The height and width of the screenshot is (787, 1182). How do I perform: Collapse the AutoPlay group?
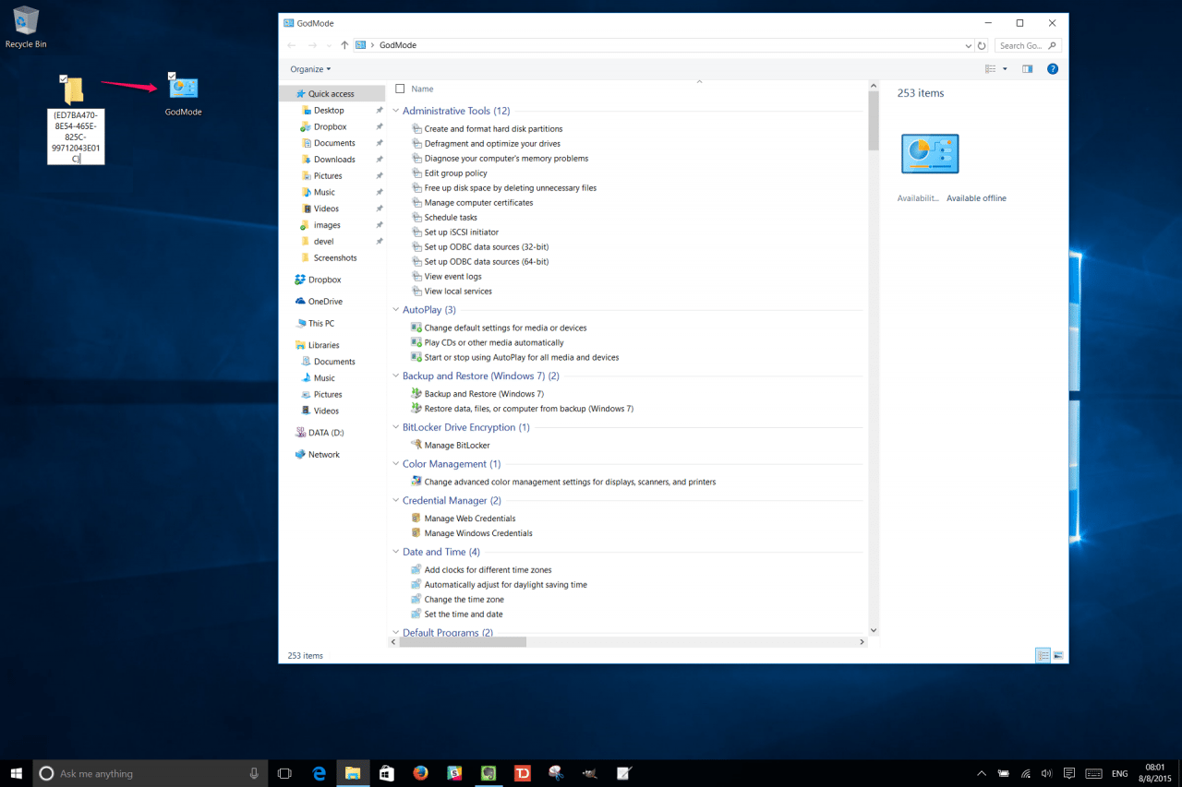396,310
